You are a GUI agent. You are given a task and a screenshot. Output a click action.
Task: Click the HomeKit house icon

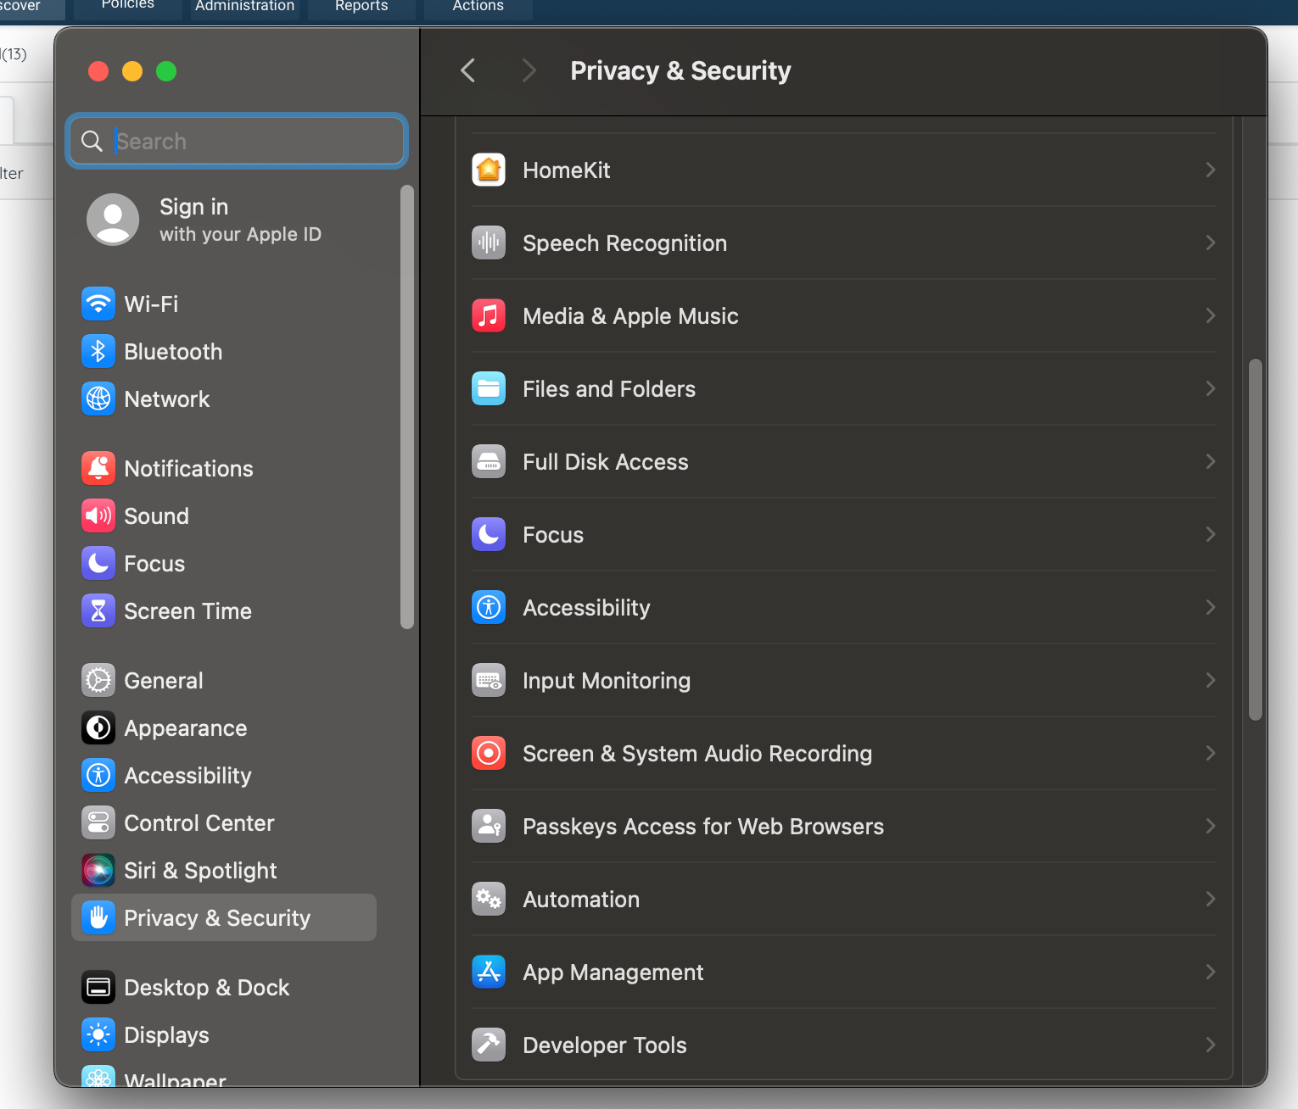click(489, 170)
